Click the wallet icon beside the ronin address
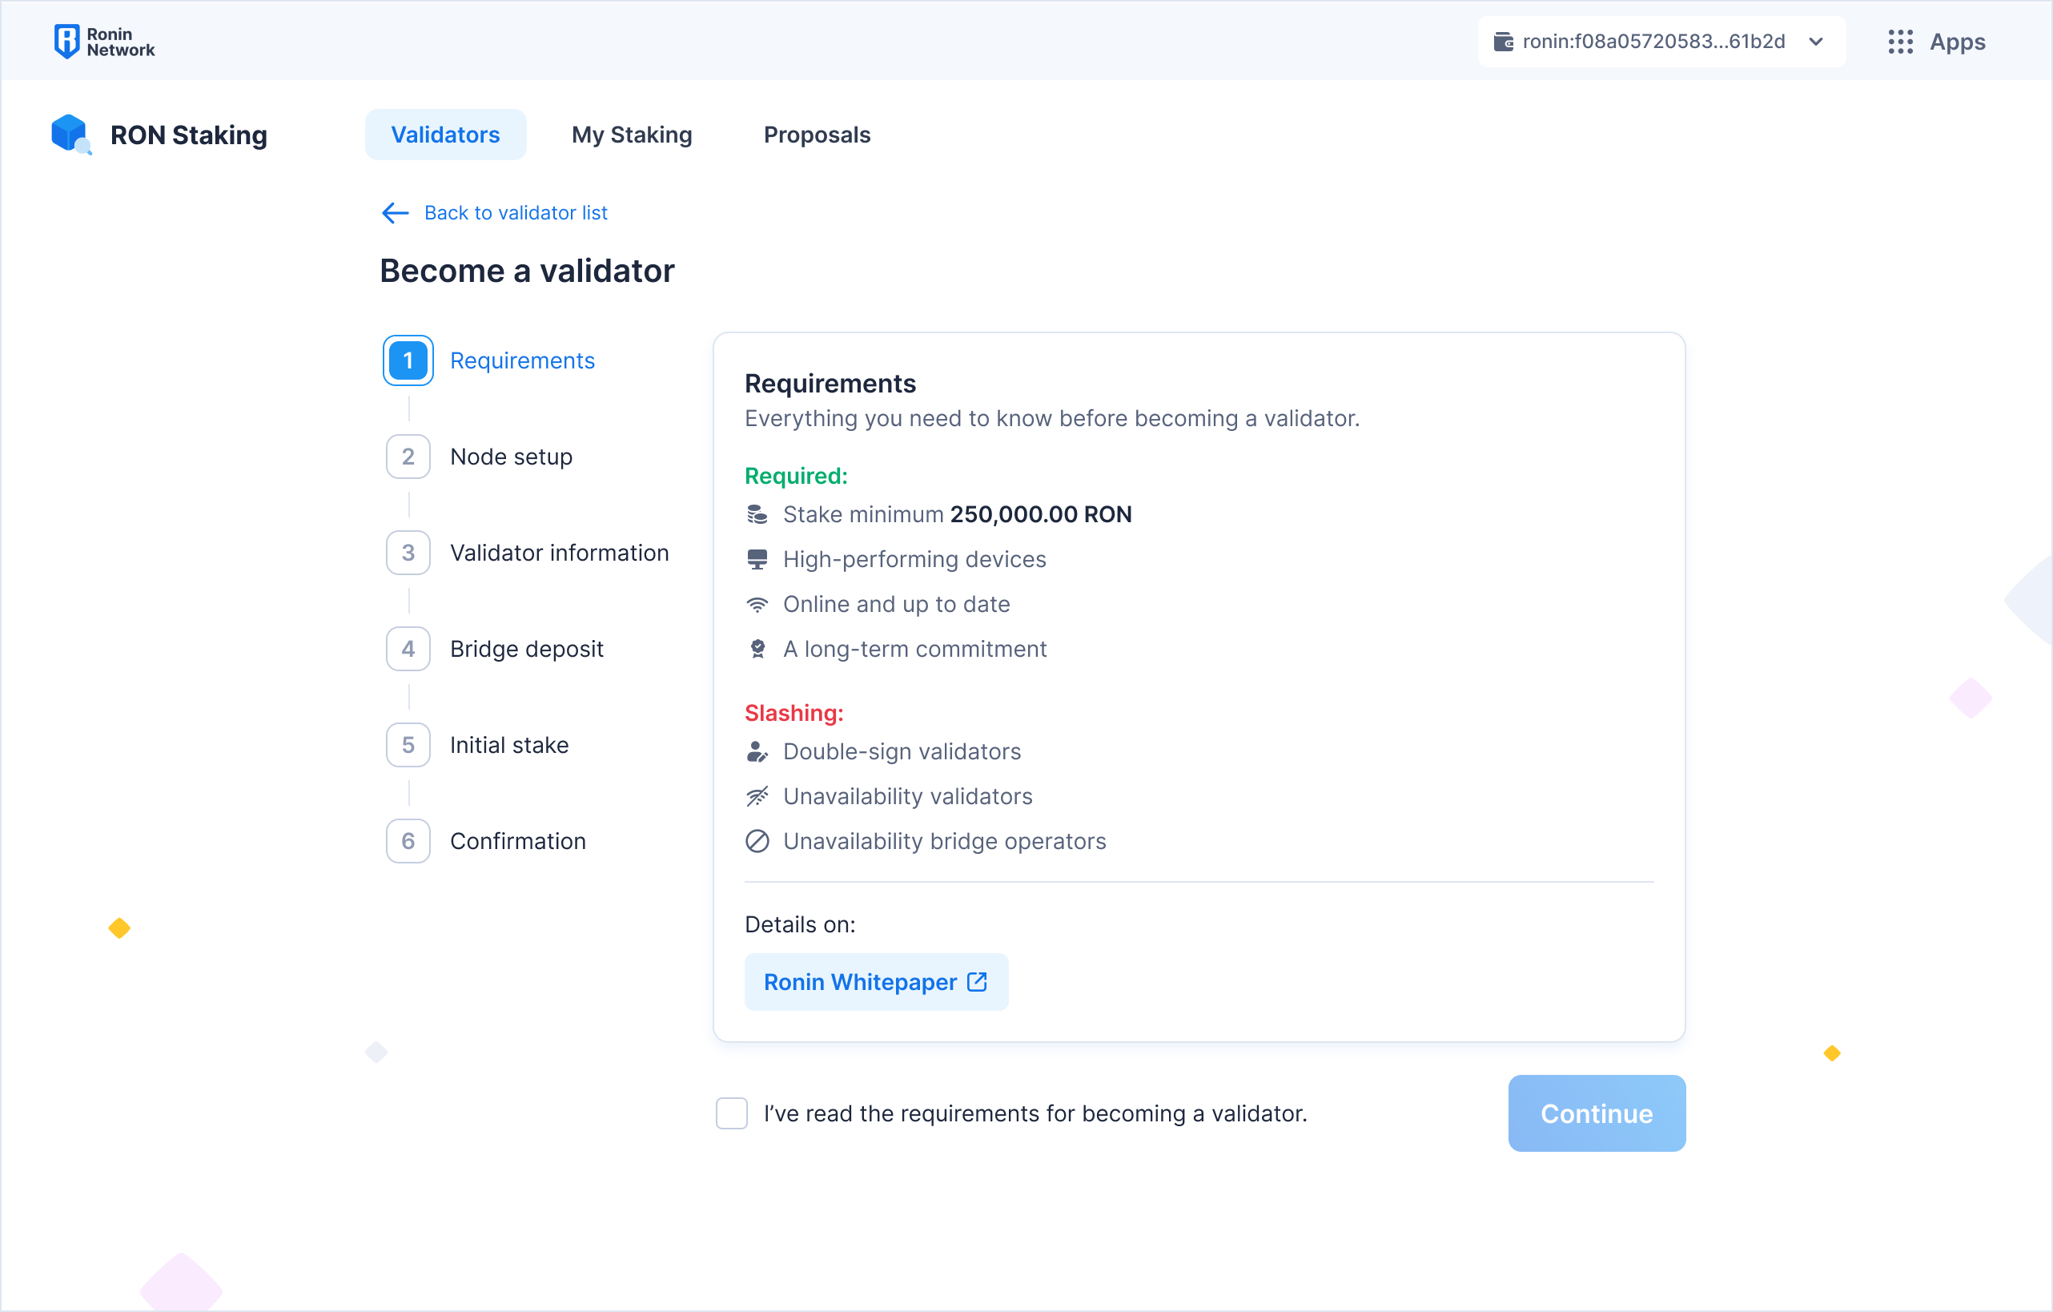 point(1503,41)
